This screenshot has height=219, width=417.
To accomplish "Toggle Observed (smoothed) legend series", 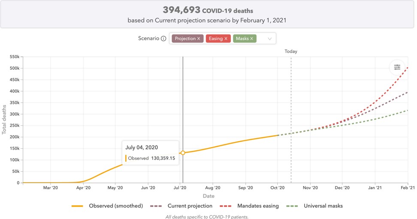I will (x=115, y=206).
